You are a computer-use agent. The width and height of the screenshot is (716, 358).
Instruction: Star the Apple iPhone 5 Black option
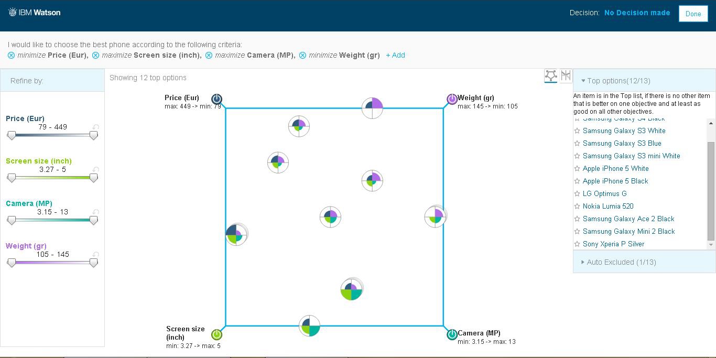tap(577, 181)
